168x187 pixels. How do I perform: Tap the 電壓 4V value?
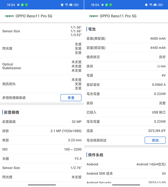point(164,75)
